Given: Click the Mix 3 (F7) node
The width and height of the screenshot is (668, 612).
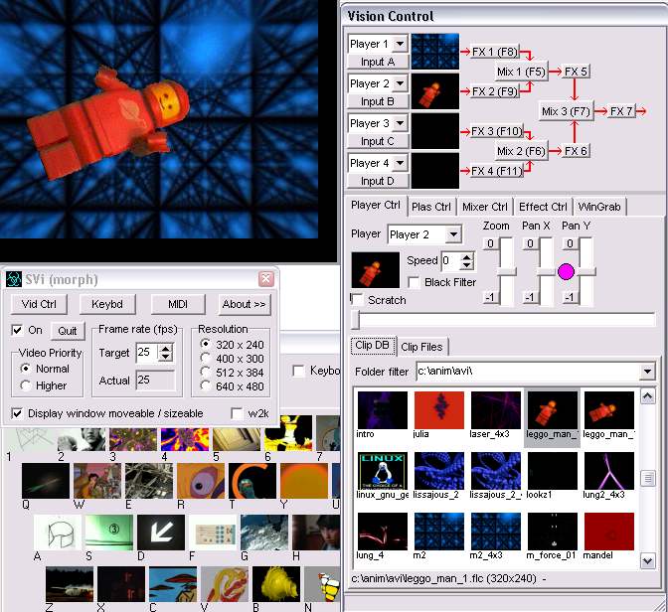Looking at the screenshot, I should click(x=566, y=111).
